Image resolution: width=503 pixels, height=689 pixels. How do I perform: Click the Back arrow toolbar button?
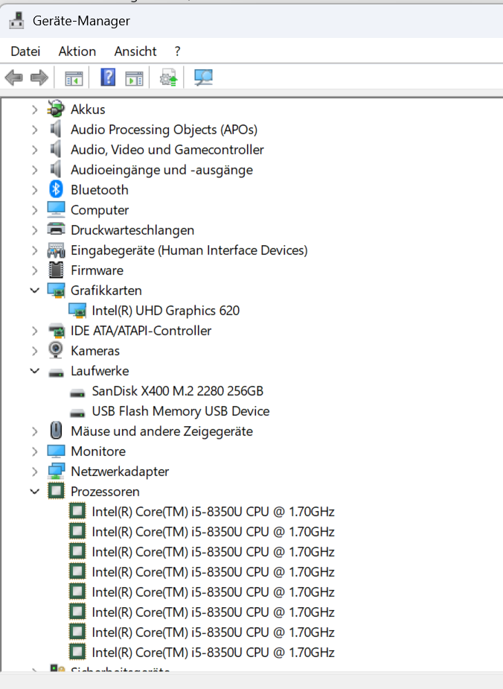pos(13,77)
